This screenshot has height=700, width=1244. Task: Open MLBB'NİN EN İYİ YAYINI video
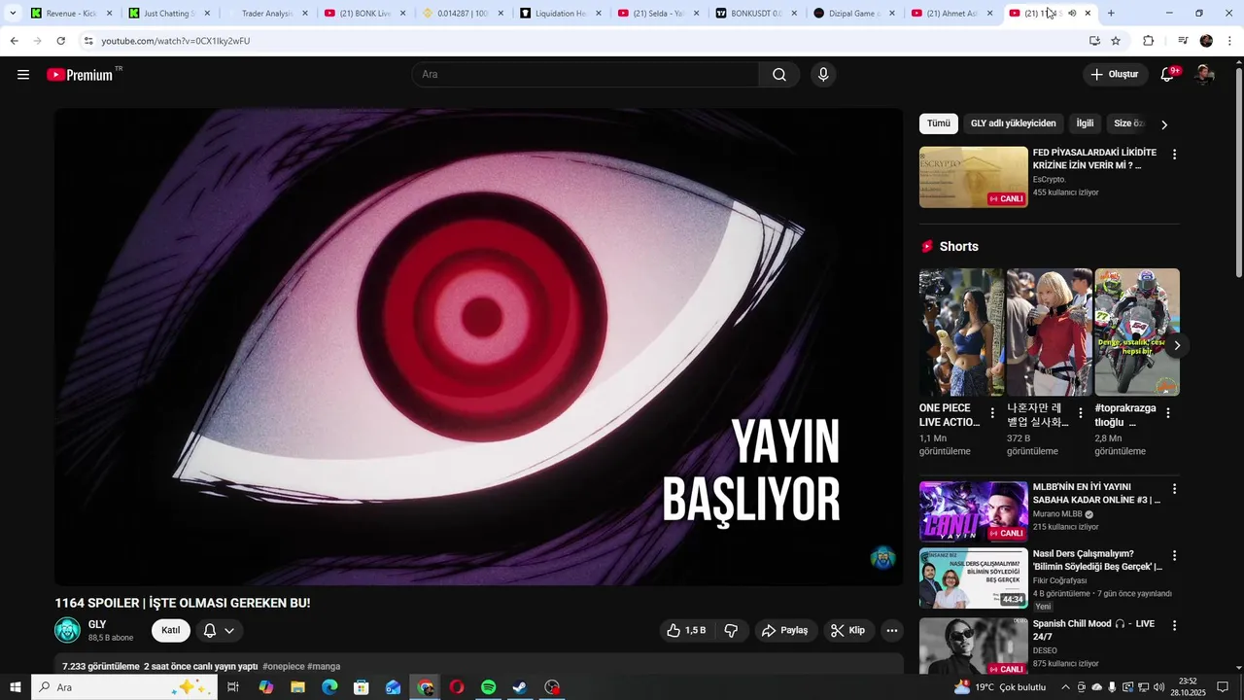(x=974, y=511)
